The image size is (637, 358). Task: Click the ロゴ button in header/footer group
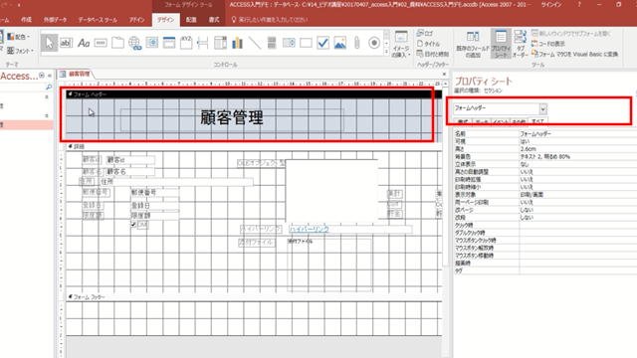[x=426, y=34]
